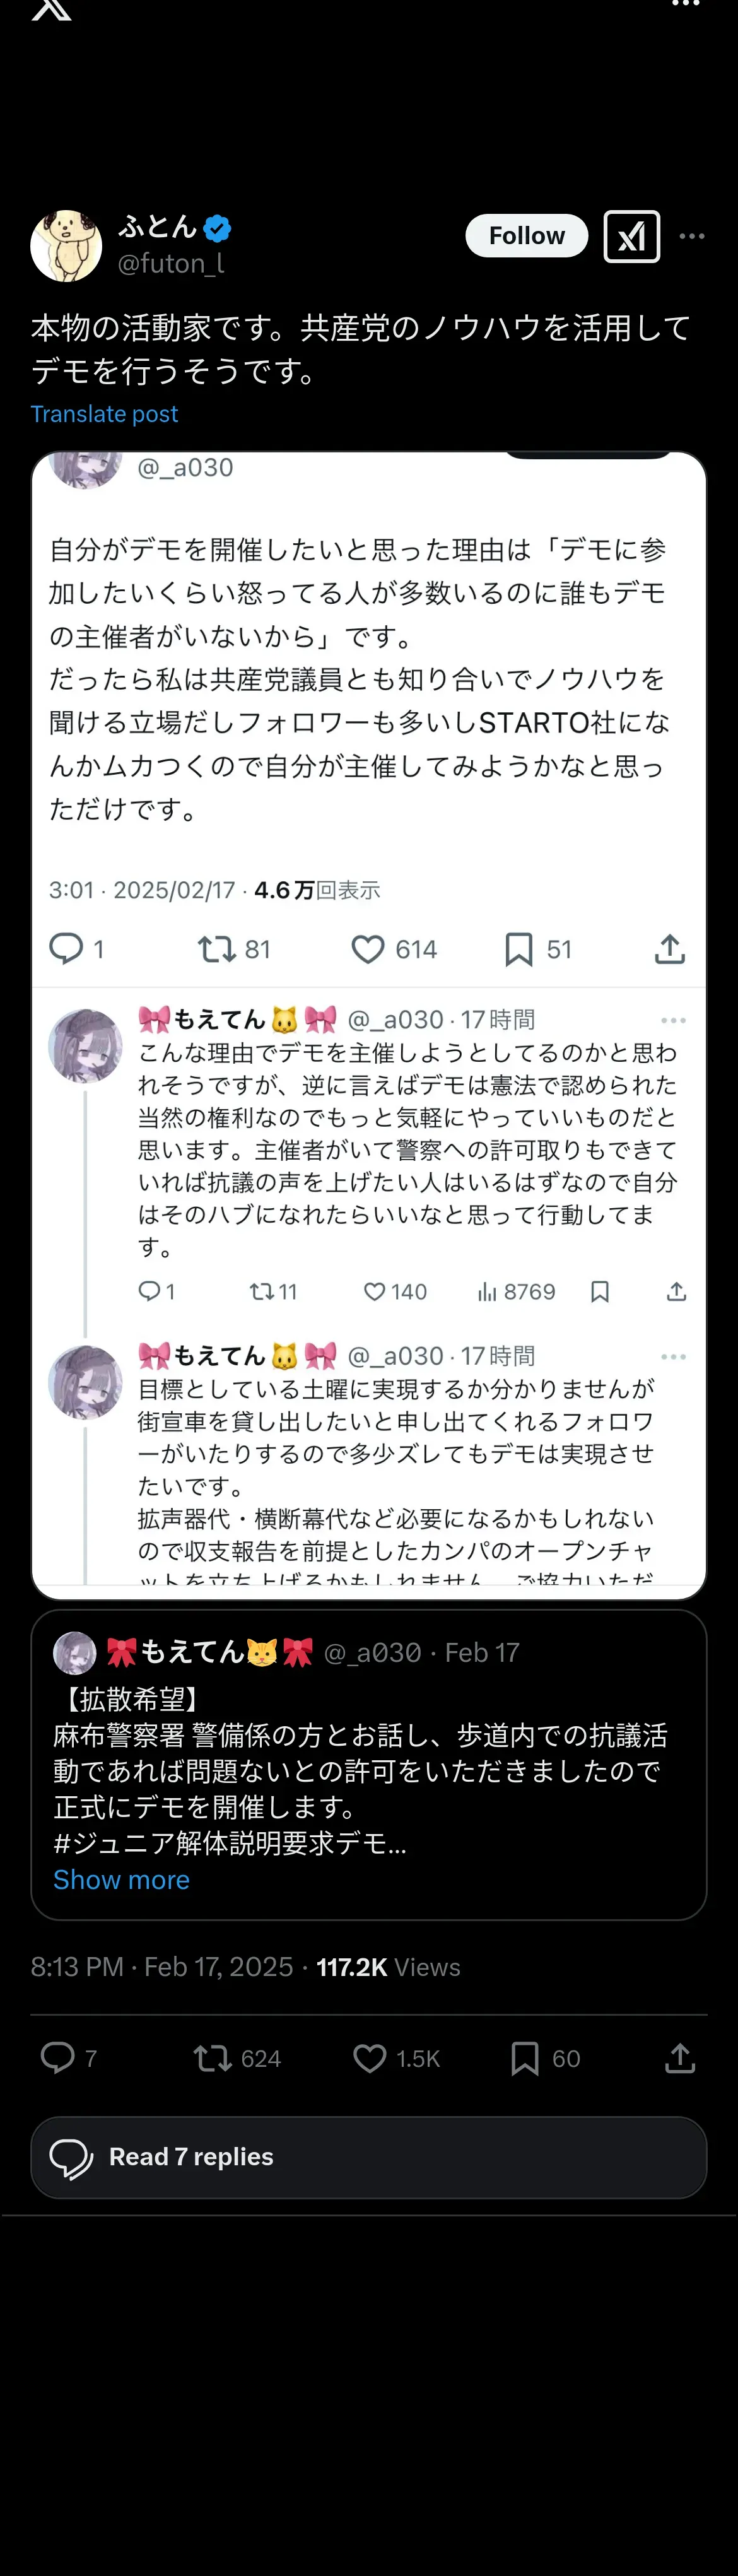The image size is (738, 2576).
Task: Open @futon_l handle link
Action: (x=171, y=263)
